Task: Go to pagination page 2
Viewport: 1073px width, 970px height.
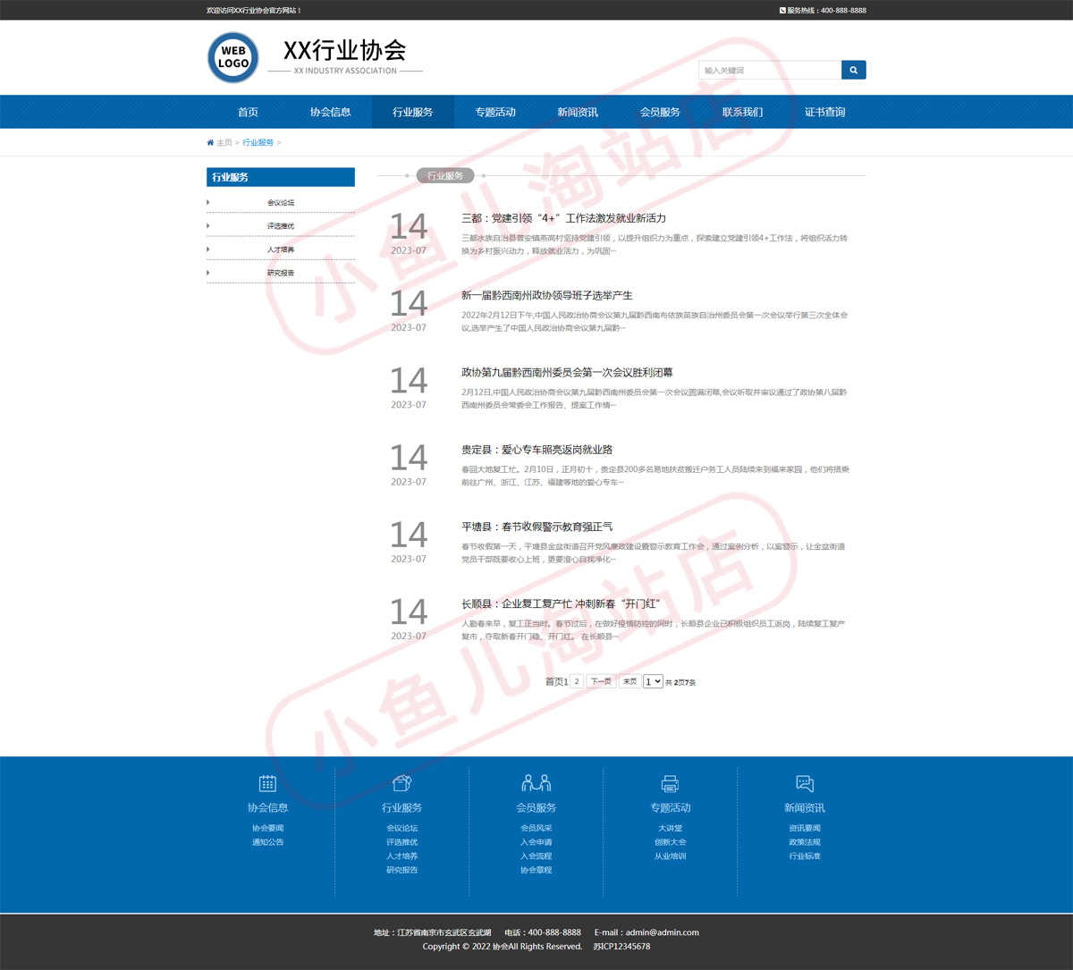Action: [x=577, y=681]
